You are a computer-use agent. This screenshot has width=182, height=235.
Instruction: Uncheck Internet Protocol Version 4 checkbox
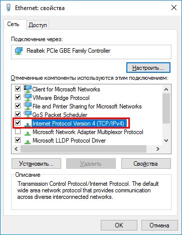coord(18,123)
